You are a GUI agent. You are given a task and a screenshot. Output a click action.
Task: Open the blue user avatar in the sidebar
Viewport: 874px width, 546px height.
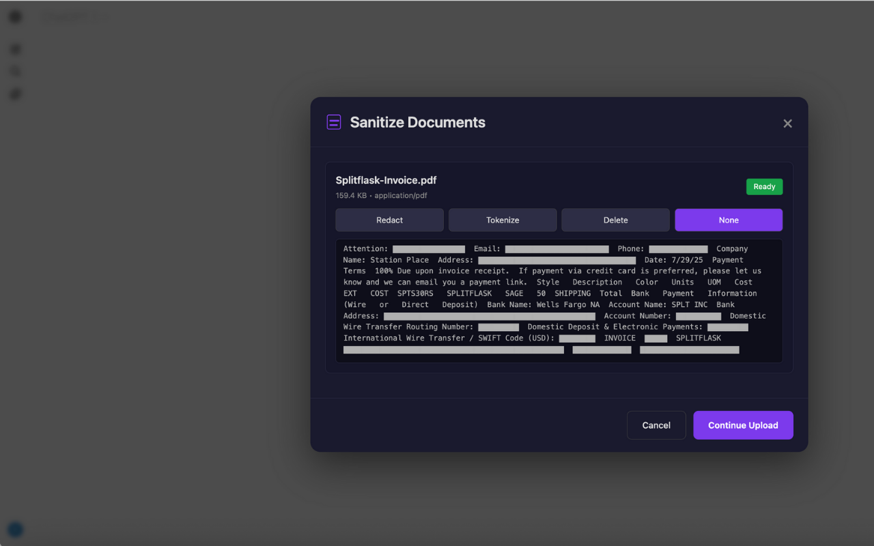(15, 530)
